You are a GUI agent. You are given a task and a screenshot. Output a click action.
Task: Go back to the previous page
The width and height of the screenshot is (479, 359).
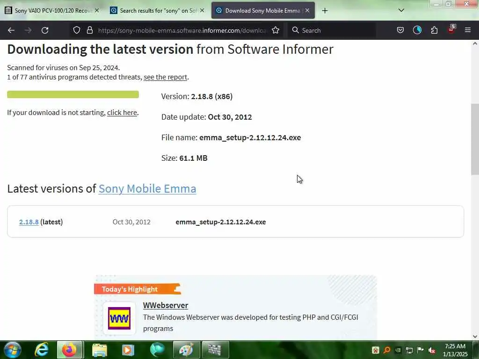click(11, 30)
